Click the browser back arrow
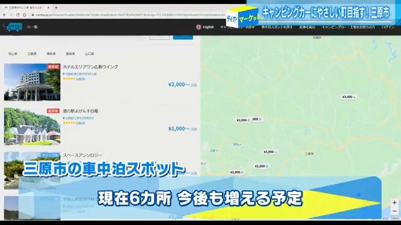 click(4, 15)
